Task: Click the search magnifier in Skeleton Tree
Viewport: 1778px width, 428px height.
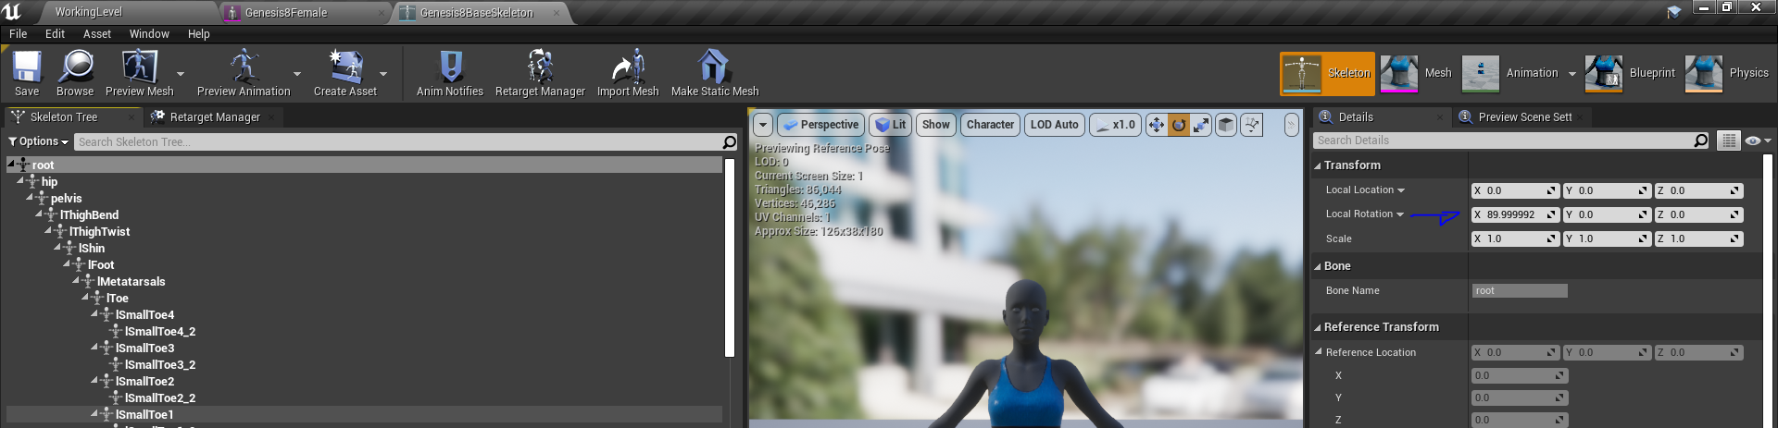Action: 730,141
